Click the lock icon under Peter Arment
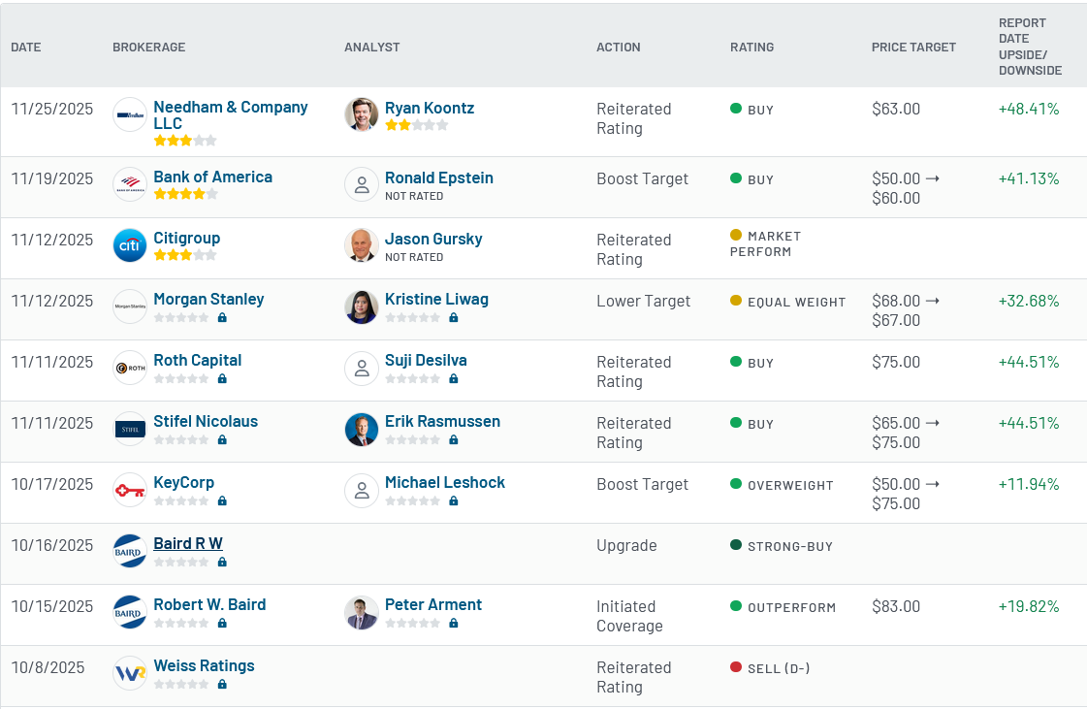 point(454,623)
